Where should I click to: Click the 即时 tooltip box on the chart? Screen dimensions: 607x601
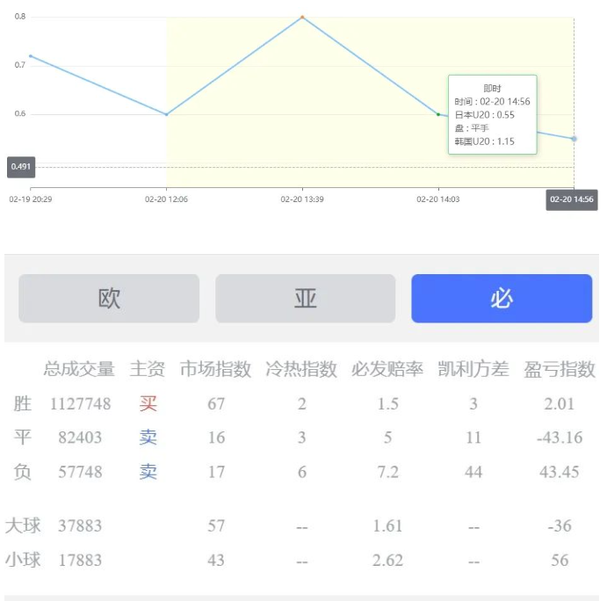point(492,114)
